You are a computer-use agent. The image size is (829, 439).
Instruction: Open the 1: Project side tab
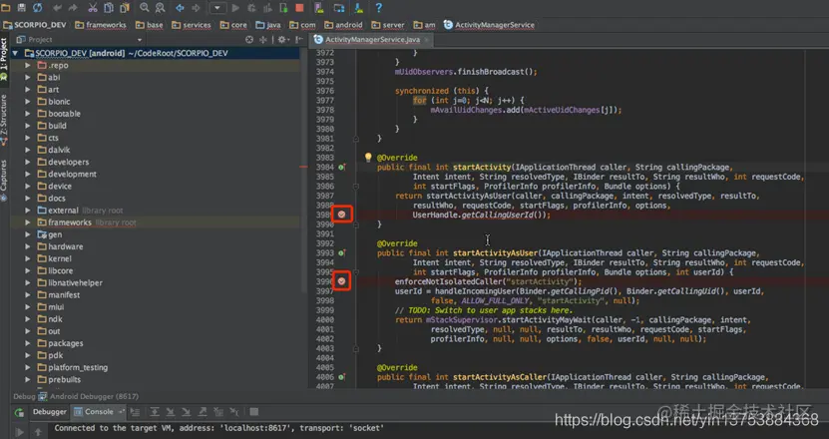(x=4, y=58)
